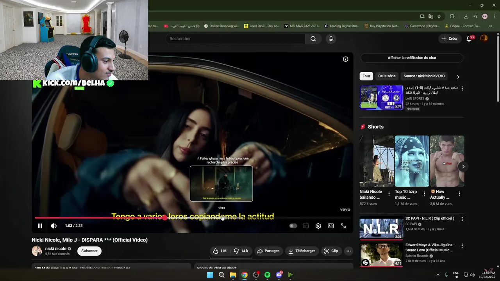
Task: Open the Windows Start menu
Action: (x=210, y=275)
